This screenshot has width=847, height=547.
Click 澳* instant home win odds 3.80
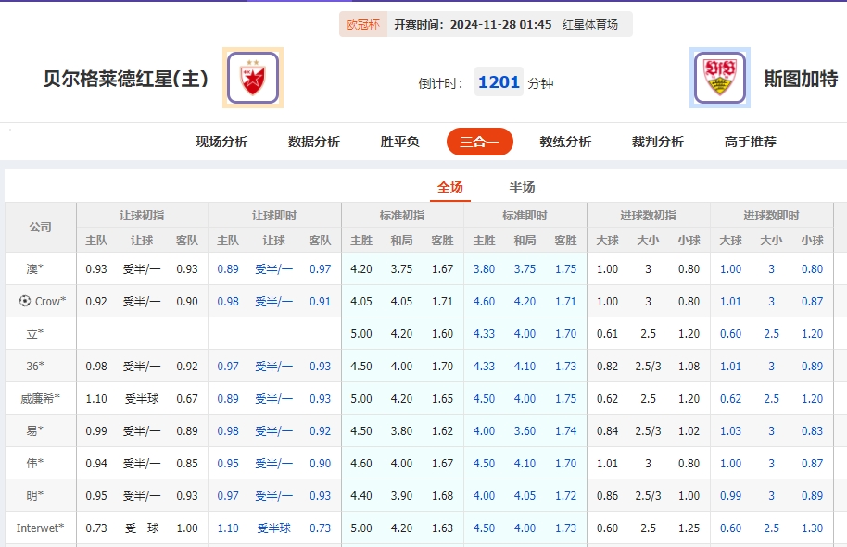point(483,267)
